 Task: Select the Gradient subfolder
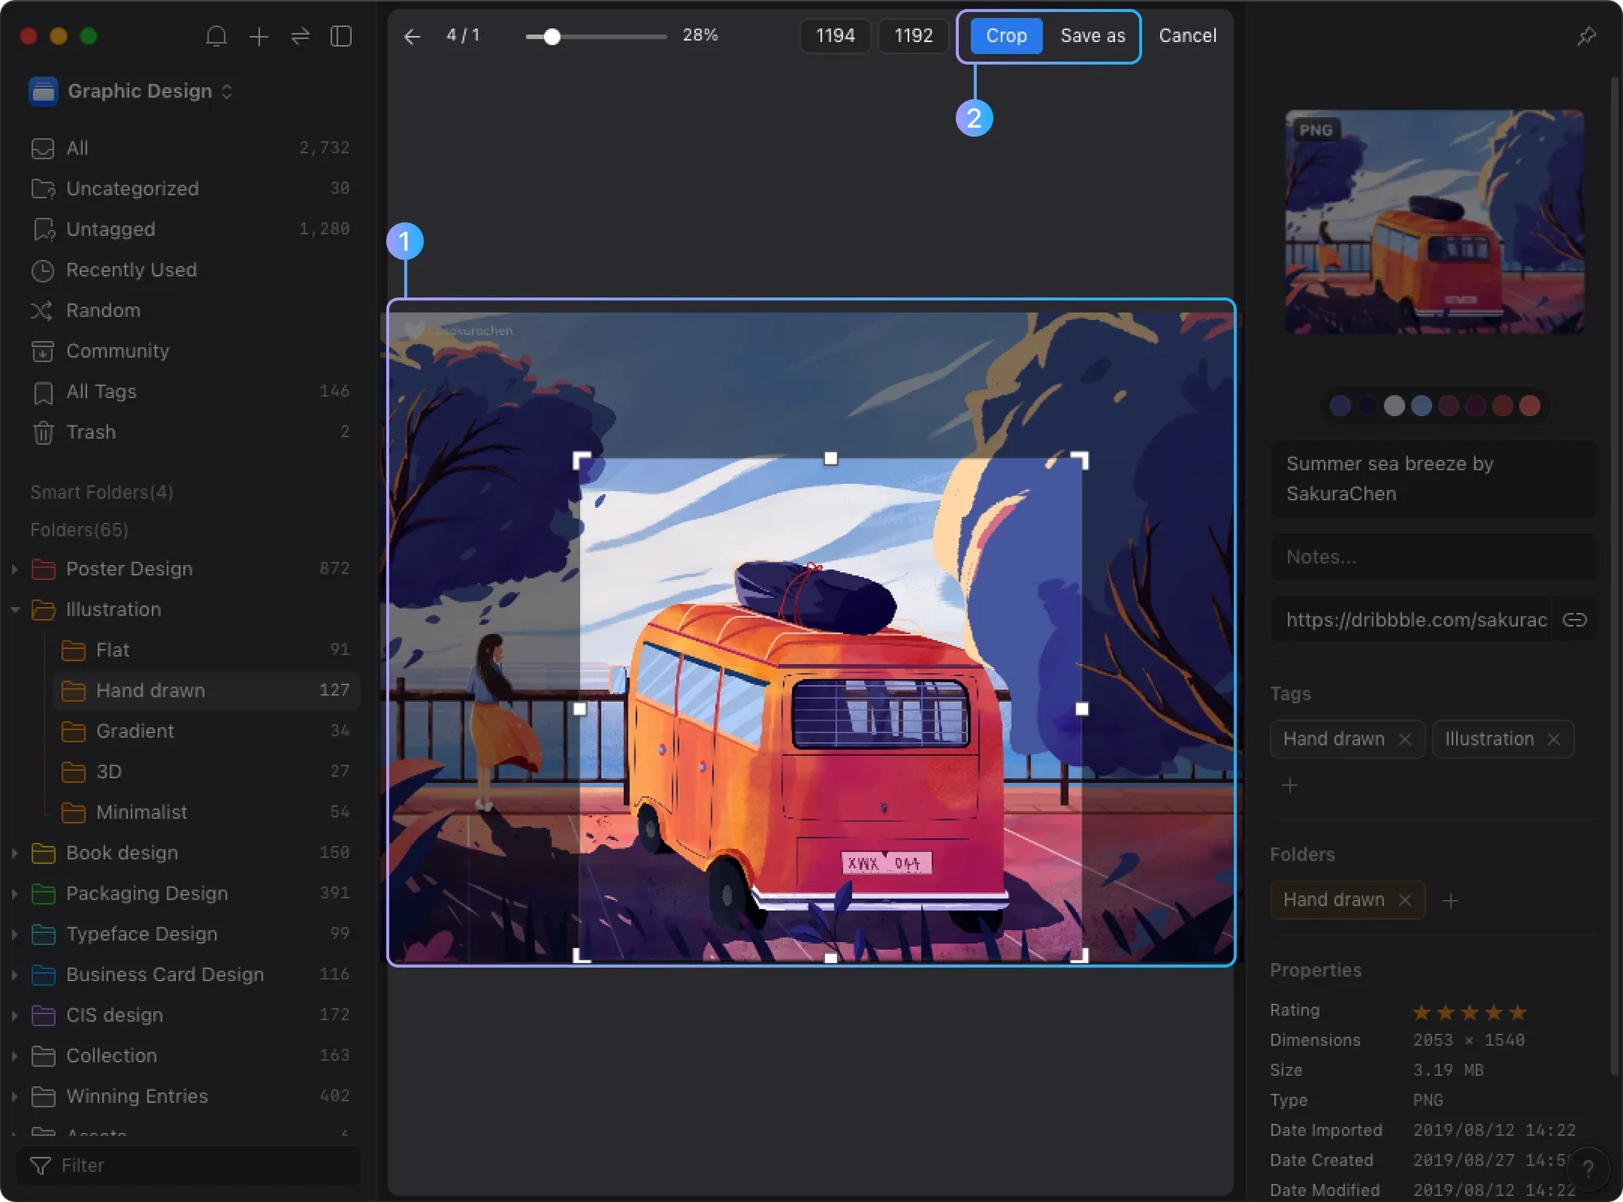pos(206,731)
